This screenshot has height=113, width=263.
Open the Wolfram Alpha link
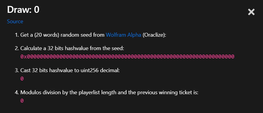pyautogui.click(x=123, y=35)
